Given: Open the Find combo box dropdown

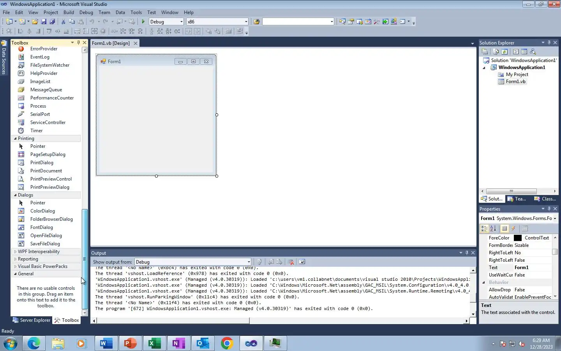Looking at the screenshot, I should pyautogui.click(x=332, y=22).
